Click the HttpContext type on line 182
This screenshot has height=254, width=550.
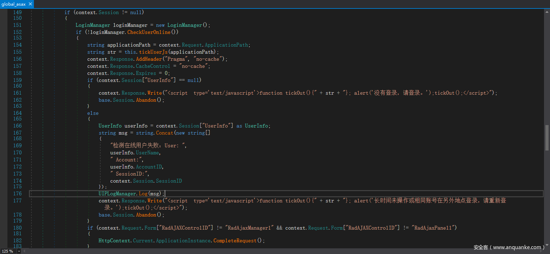114,241
